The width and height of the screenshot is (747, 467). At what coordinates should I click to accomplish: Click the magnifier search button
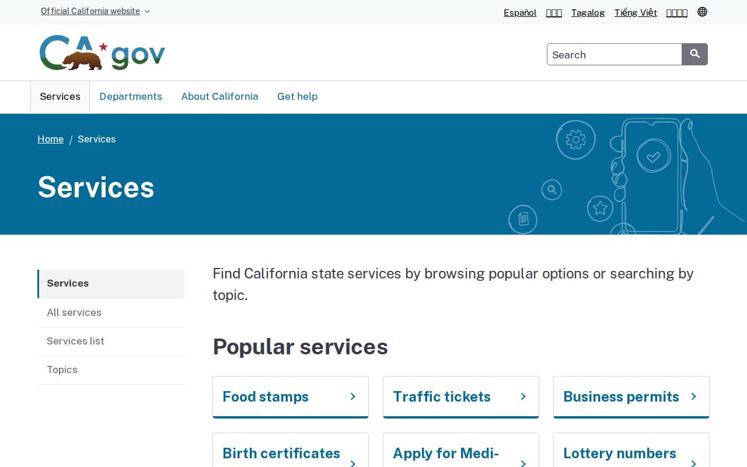pyautogui.click(x=694, y=54)
